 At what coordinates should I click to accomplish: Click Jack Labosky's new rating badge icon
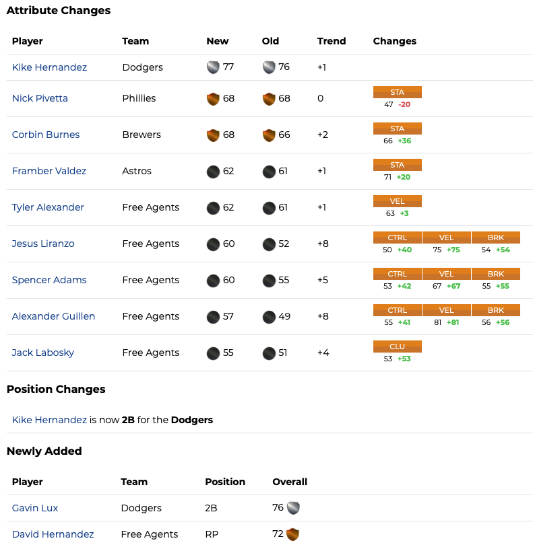pos(213,353)
